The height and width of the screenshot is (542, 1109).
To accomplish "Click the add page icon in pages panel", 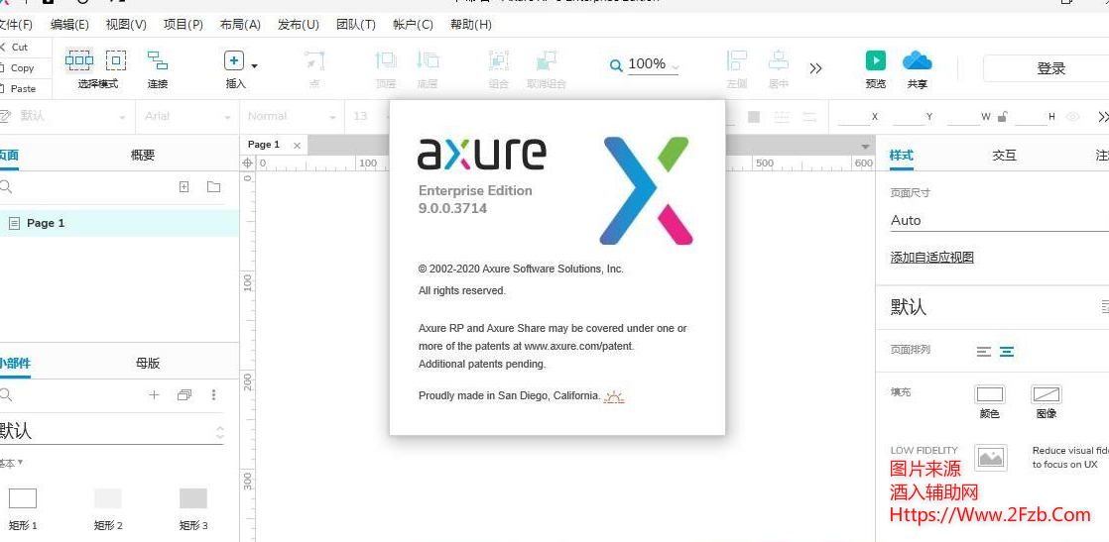I will coord(184,187).
